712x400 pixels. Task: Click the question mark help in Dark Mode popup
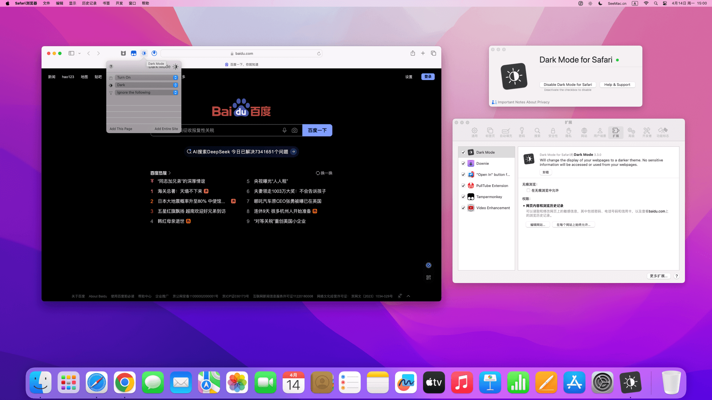(x=111, y=67)
